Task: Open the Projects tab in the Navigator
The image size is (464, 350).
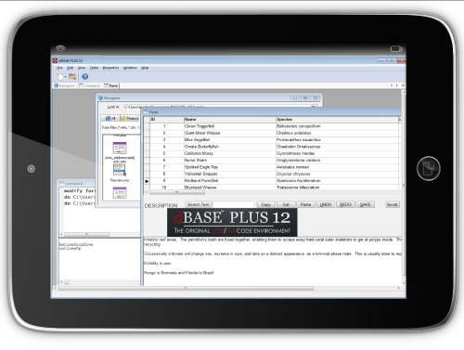Action: pos(130,118)
